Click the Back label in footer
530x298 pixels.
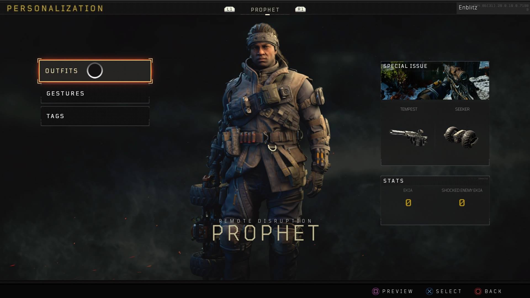tap(493, 291)
